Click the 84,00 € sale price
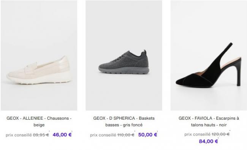Image resolution: width=247 pixels, height=150 pixels. coord(208,141)
